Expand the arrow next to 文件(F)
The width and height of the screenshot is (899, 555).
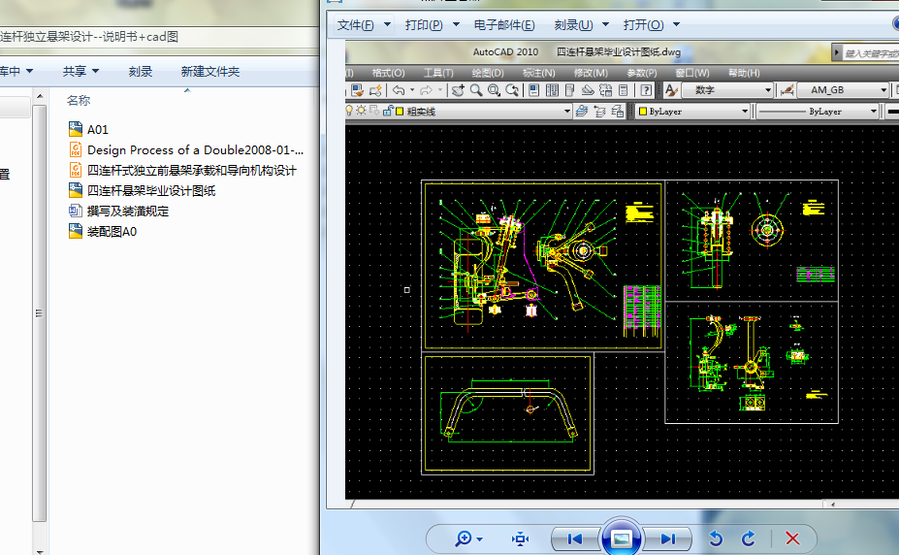pos(388,24)
